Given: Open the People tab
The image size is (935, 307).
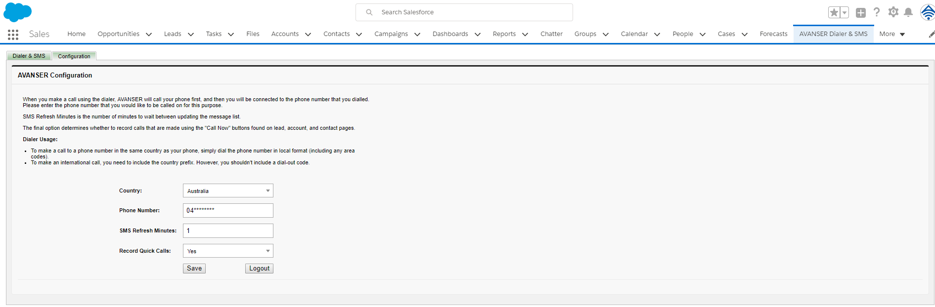Looking at the screenshot, I should click(x=683, y=34).
